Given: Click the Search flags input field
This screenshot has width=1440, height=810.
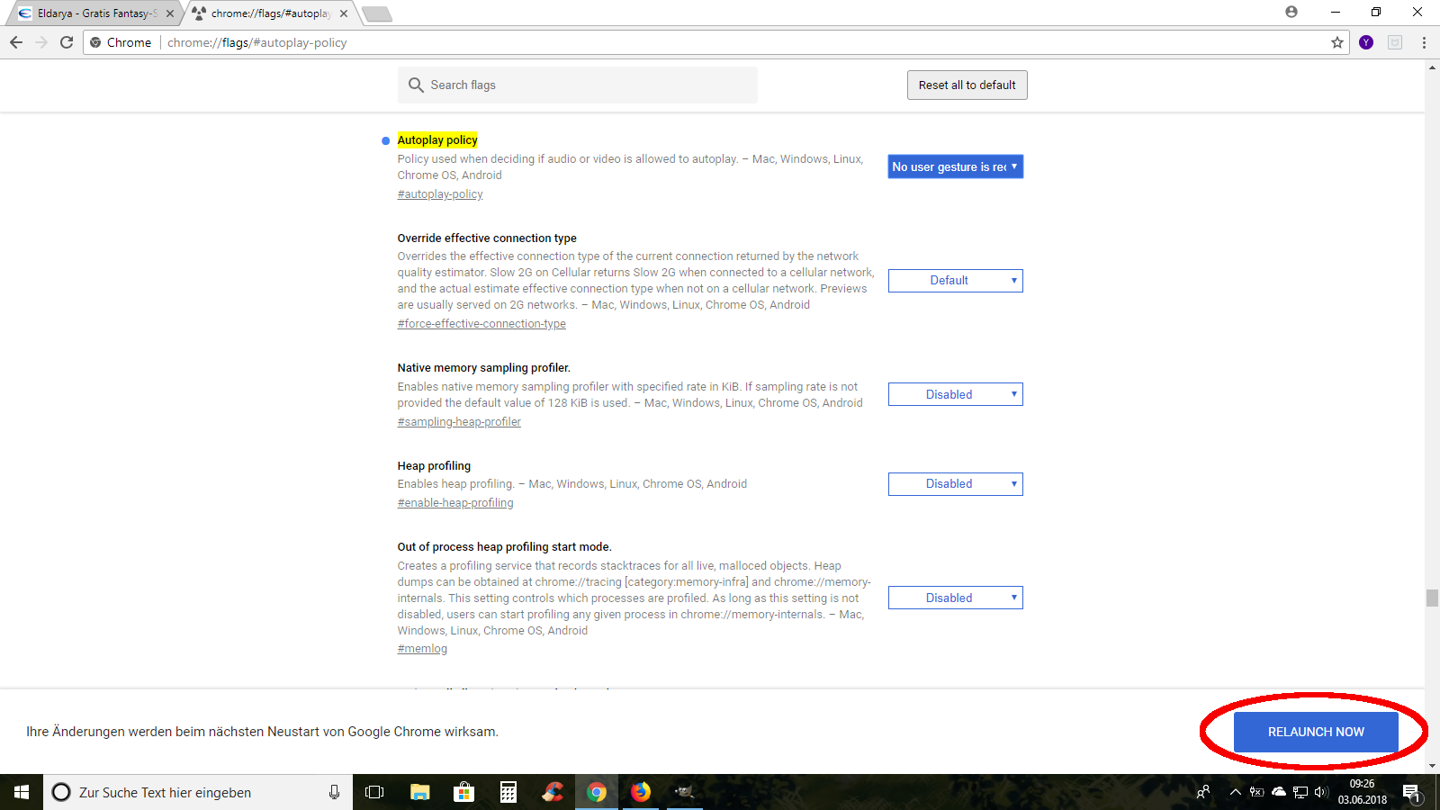Looking at the screenshot, I should tap(577, 85).
